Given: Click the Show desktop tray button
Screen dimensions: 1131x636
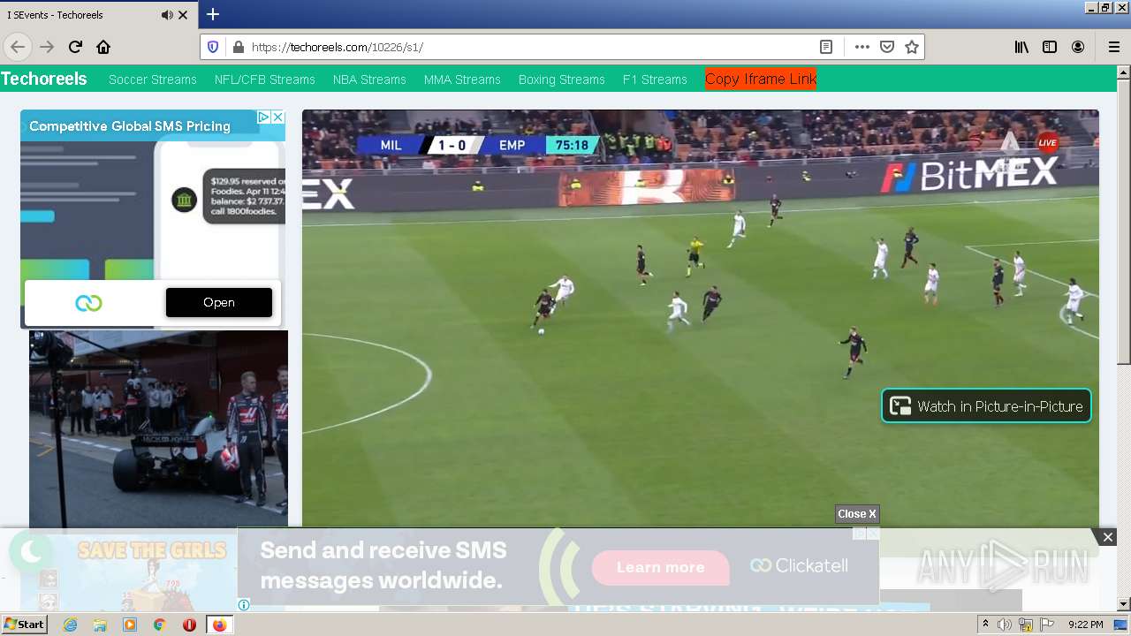Looking at the screenshot, I should pyautogui.click(x=1122, y=625).
